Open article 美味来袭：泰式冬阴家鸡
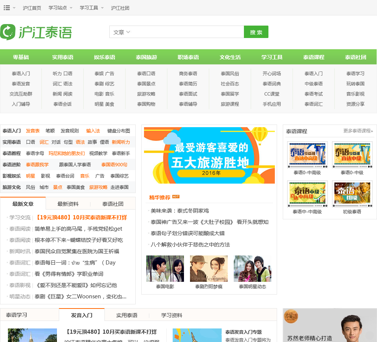Screen dimensions: 377x342 179,211
